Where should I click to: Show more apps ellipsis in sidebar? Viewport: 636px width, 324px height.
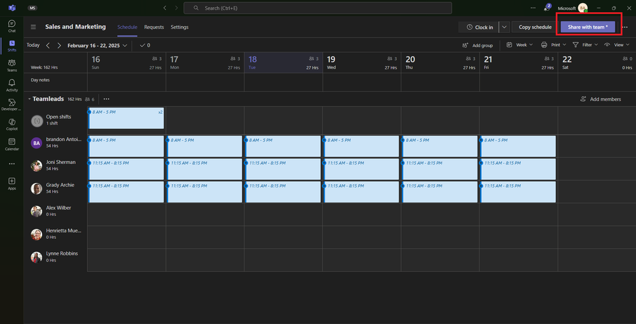(x=11, y=164)
